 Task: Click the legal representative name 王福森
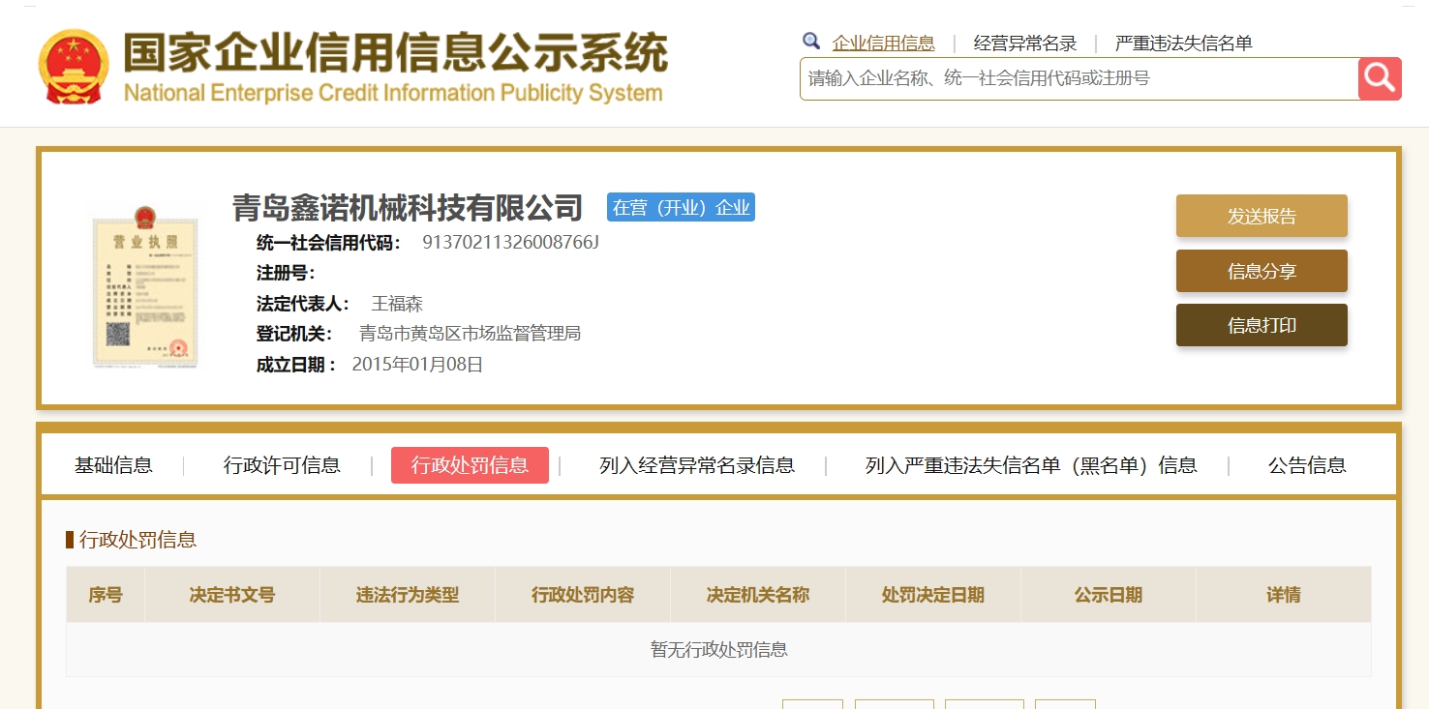pos(397,304)
